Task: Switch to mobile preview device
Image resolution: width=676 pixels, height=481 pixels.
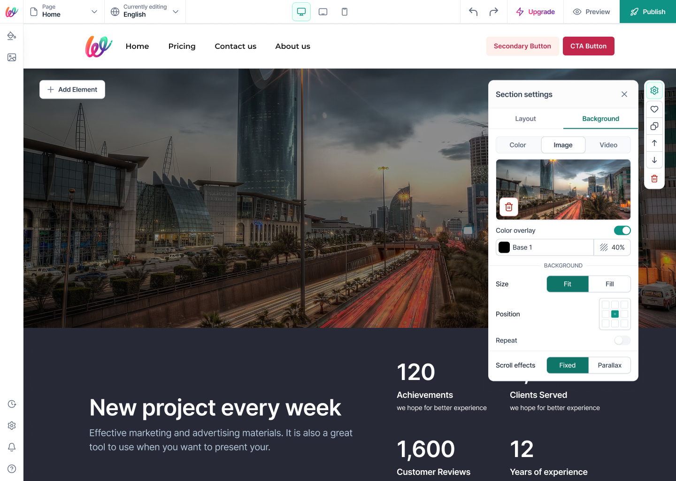Action: [345, 12]
